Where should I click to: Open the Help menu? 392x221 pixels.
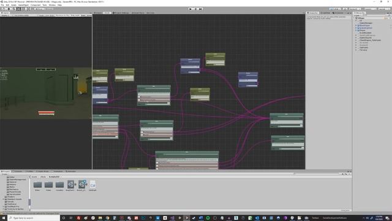(59, 5)
